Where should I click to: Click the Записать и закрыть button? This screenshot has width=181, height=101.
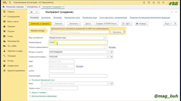pyautogui.click(x=40, y=24)
